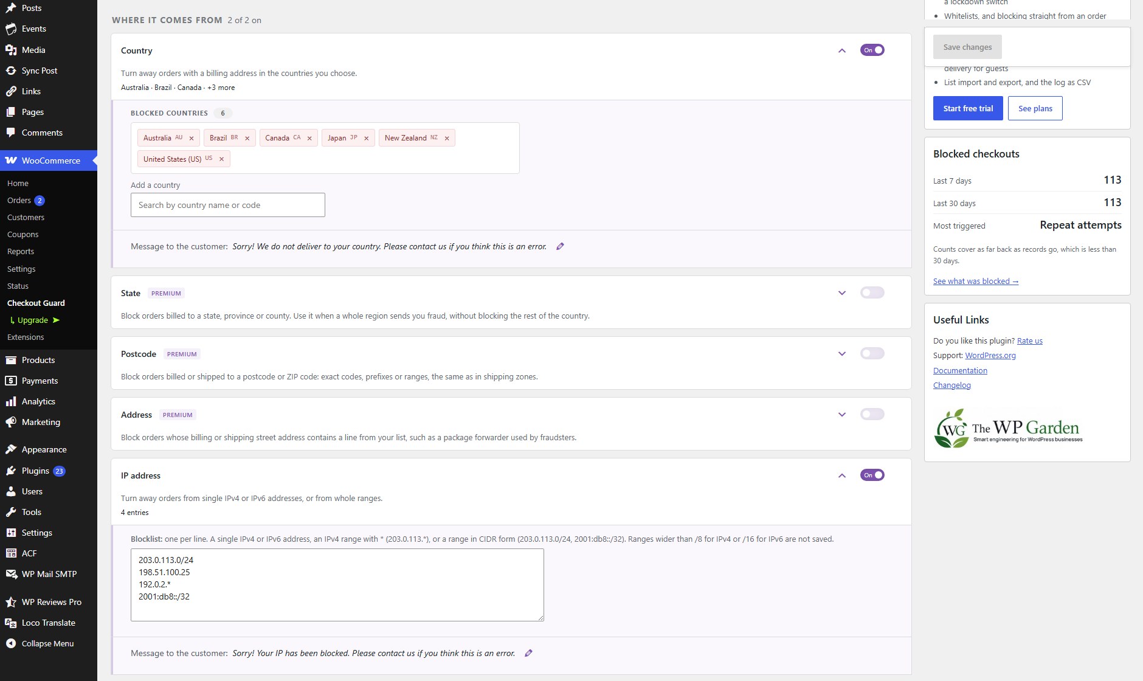Remove Brazil tag with its x icon

pos(247,138)
